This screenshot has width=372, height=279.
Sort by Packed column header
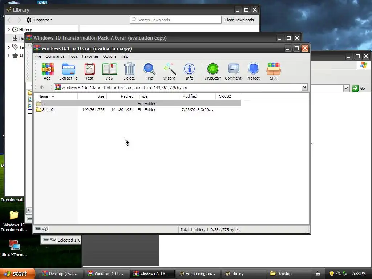[x=121, y=96]
